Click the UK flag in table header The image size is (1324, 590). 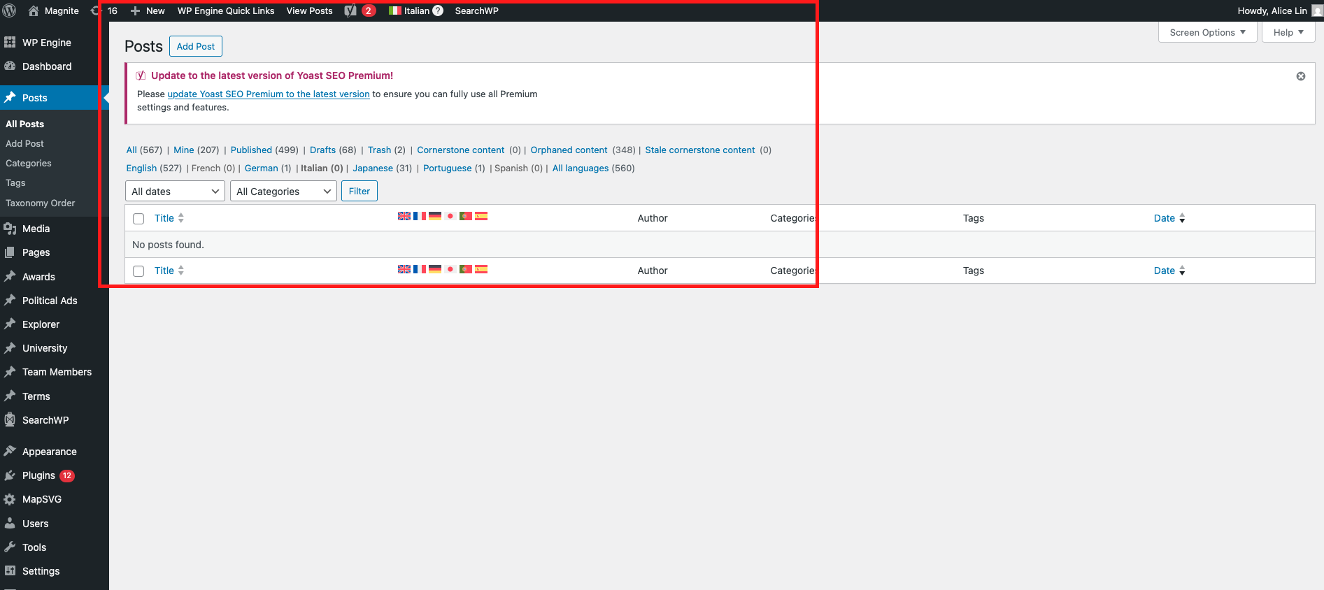[x=404, y=216]
